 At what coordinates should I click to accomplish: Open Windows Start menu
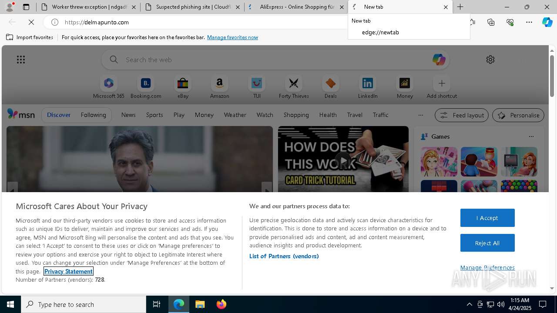point(10,304)
